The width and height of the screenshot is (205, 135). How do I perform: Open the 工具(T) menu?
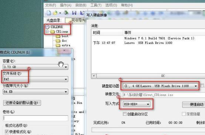96,5
